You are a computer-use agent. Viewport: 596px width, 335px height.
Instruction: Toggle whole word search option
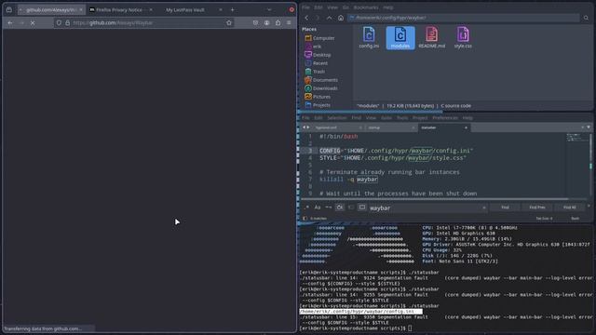[x=329, y=208]
